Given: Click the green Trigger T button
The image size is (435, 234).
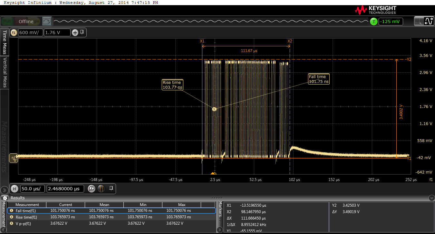Looking at the screenshot, I should tap(373, 22).
